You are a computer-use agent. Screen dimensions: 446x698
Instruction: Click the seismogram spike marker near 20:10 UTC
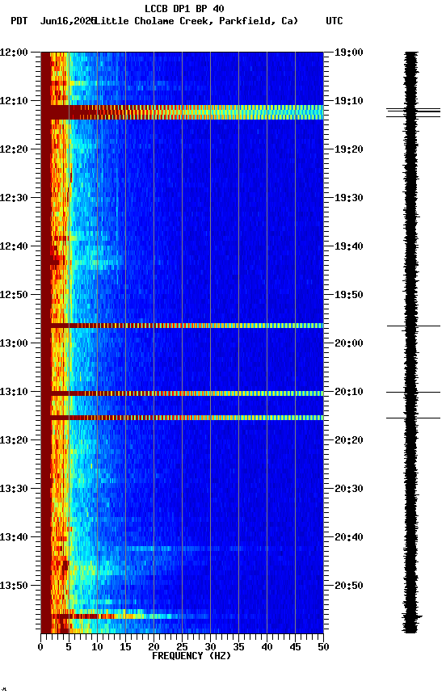[x=414, y=392]
